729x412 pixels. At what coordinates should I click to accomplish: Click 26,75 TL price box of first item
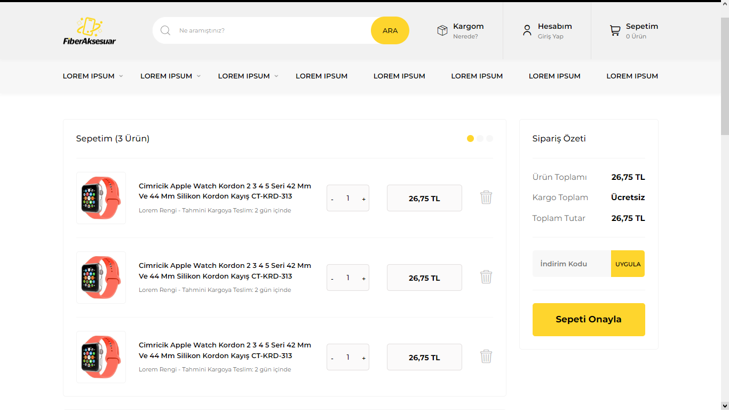424,198
